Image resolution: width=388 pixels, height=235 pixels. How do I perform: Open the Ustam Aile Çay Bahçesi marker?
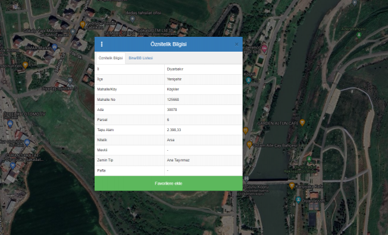pyautogui.click(x=249, y=145)
